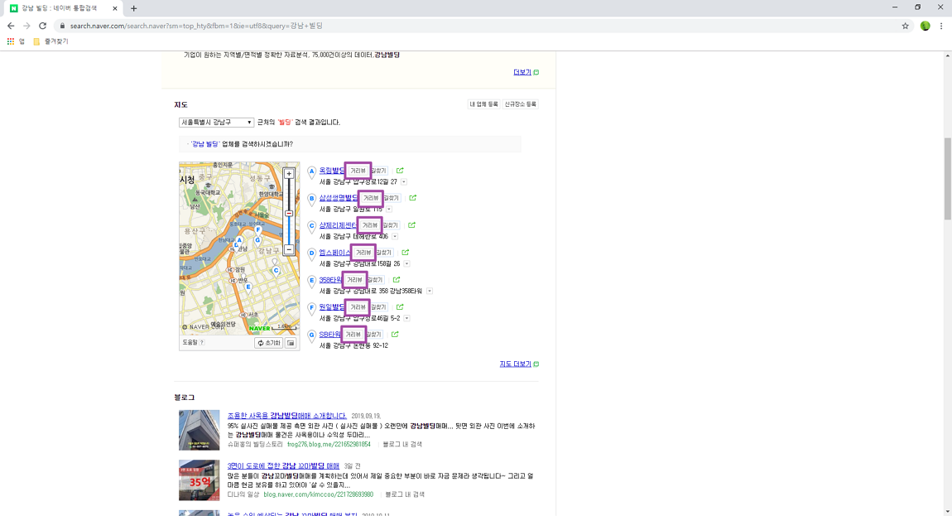This screenshot has width=952, height=516.
Task: Select marker B icon beside 삼성생명빌딩
Action: click(311, 200)
